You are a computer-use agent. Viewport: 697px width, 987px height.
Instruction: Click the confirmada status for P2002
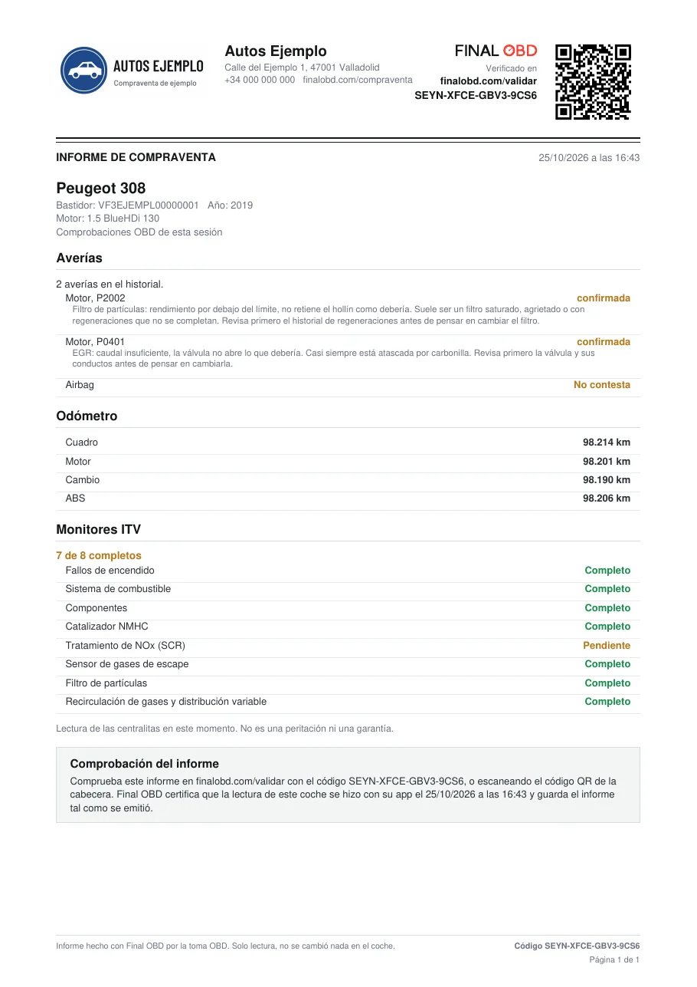tap(604, 298)
